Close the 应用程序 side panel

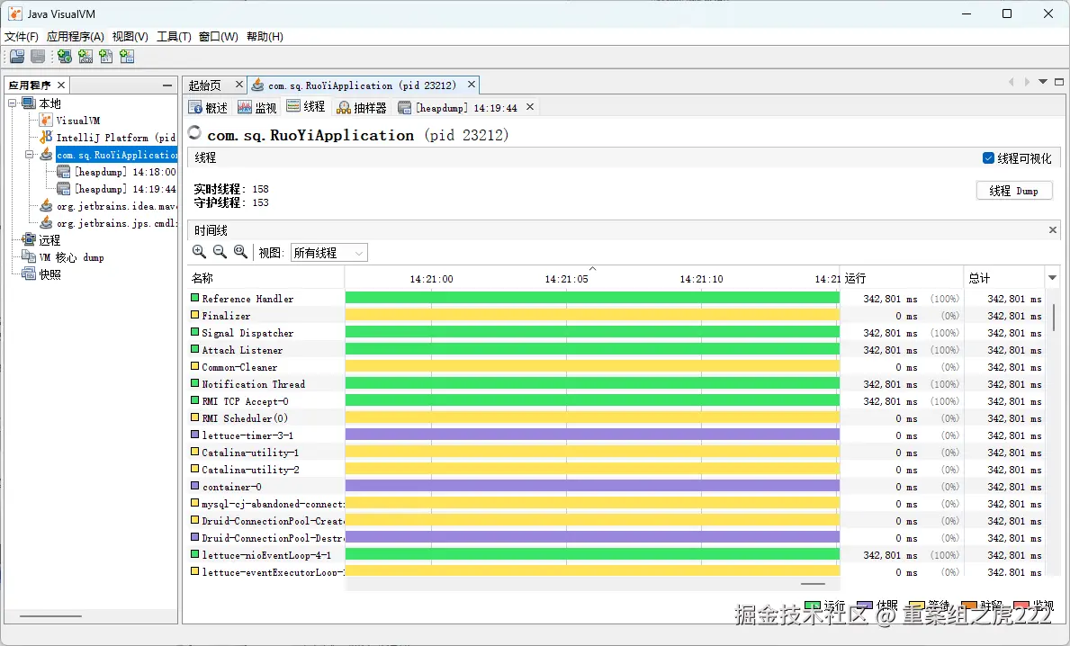pyautogui.click(x=60, y=85)
